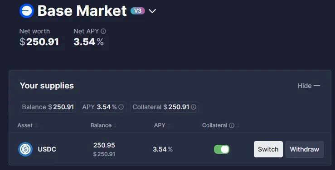Screen dimensions: 335x170
Task: Click the Switch button for USDC
Action: 268,149
